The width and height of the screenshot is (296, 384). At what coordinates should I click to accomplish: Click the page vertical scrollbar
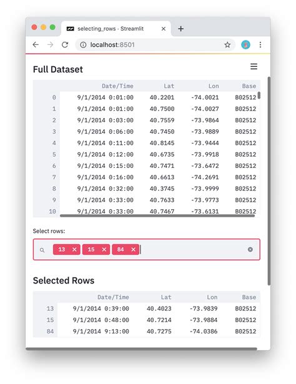269,181
